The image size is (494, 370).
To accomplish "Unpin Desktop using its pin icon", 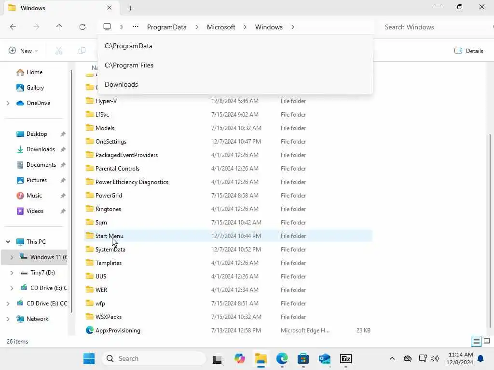I will coord(63,134).
